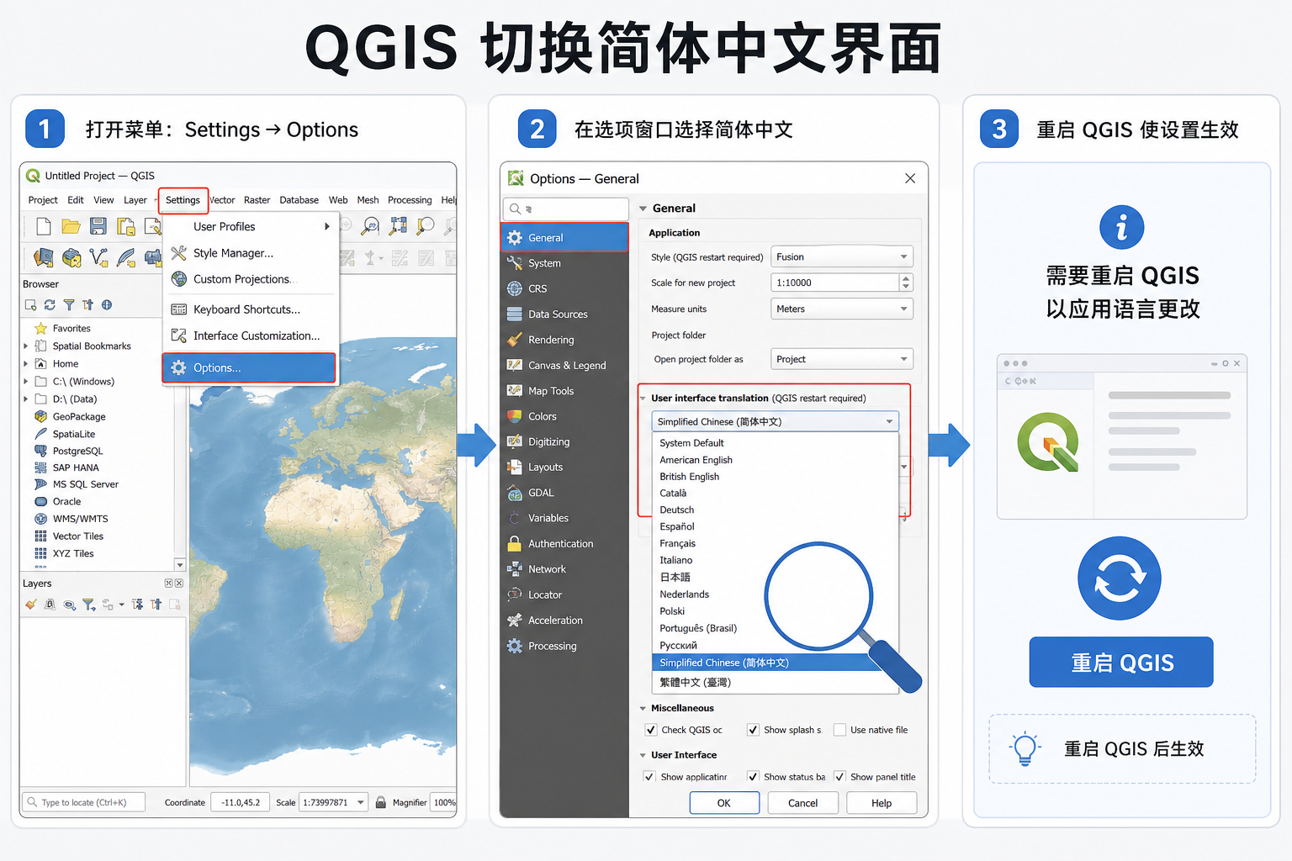Choose Options... in the Settings menu

click(249, 367)
